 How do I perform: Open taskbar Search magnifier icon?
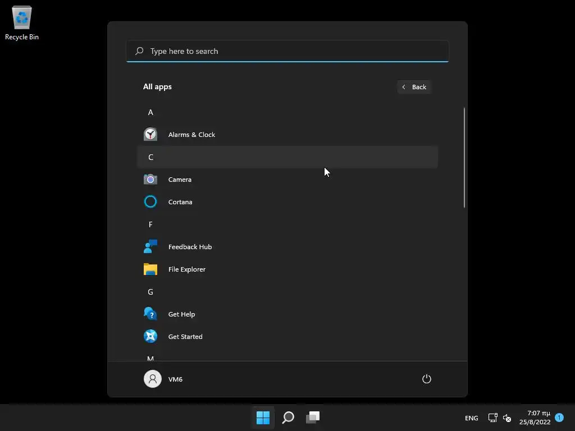[x=288, y=418]
